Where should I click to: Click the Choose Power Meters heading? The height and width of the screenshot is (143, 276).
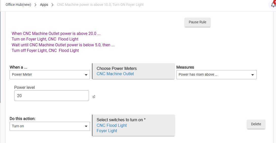coord(117,68)
